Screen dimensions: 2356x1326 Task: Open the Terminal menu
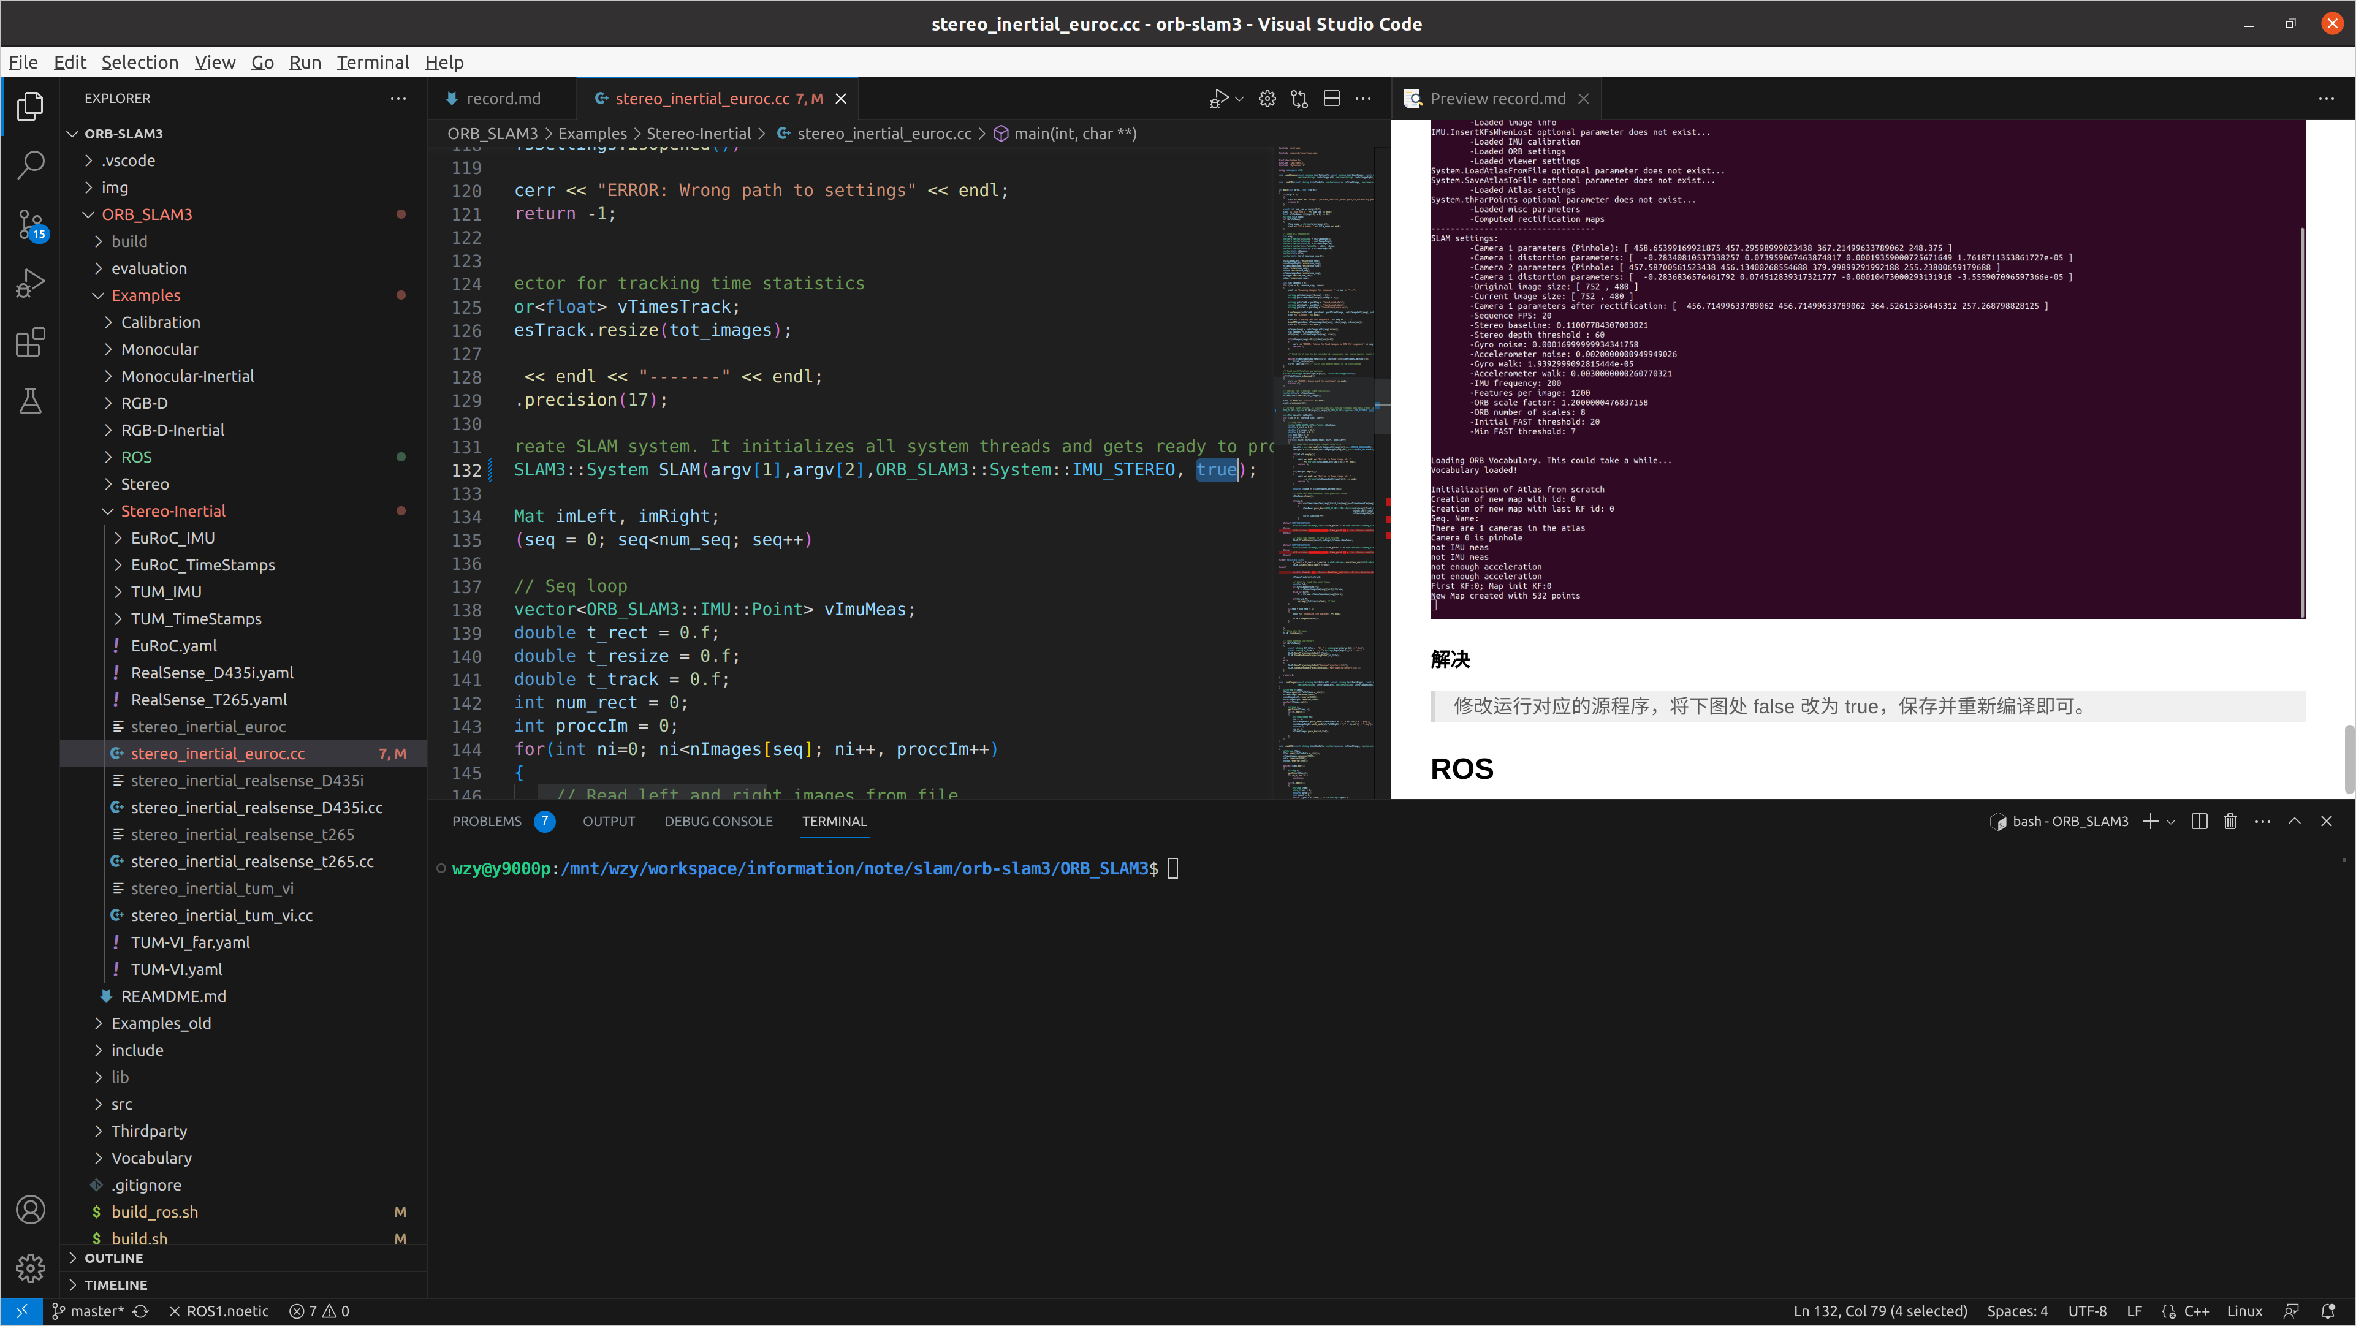(x=372, y=62)
